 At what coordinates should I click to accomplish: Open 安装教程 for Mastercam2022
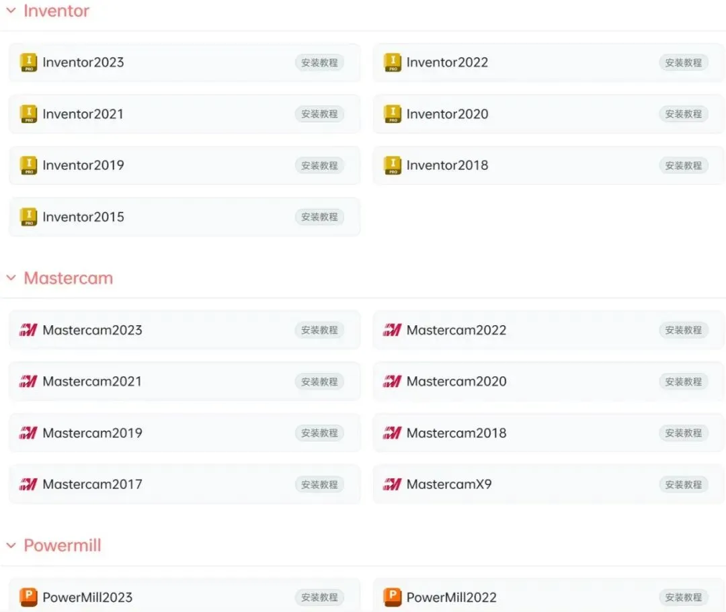point(684,330)
